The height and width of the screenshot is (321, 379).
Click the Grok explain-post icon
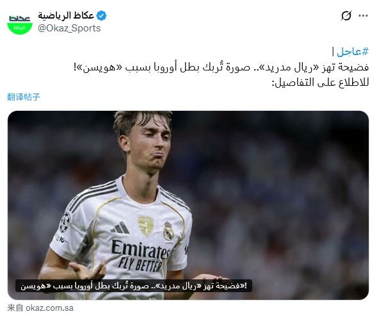click(346, 16)
